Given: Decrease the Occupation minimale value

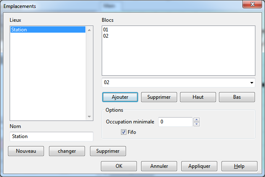Looking at the screenshot, I should point(197,124).
